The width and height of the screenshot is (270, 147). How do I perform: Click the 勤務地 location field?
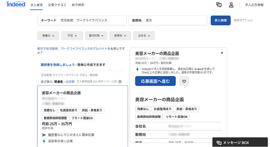coord(168,21)
